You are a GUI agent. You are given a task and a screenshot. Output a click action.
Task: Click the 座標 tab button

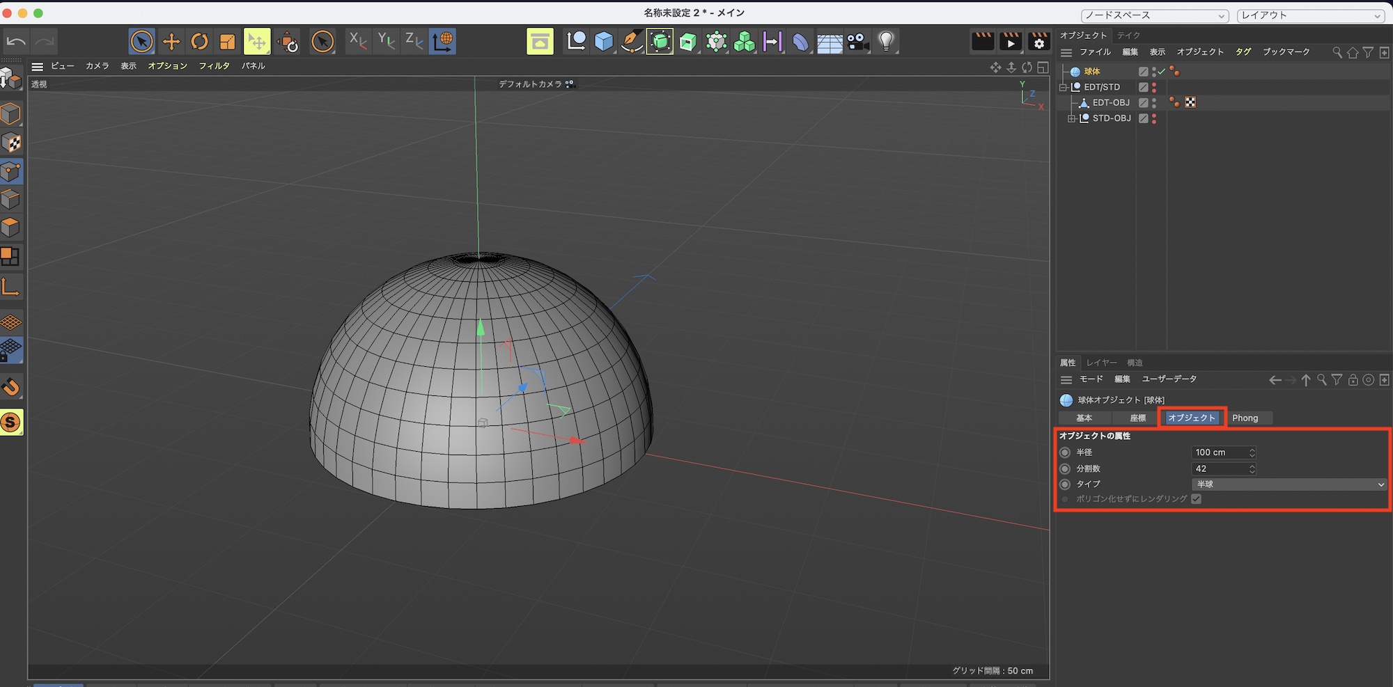click(x=1137, y=418)
